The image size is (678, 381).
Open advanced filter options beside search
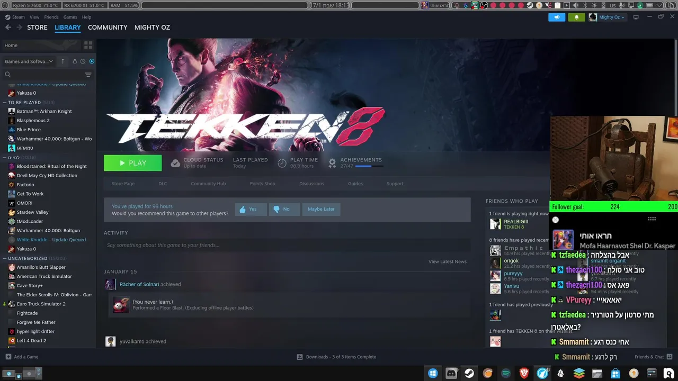click(88, 75)
